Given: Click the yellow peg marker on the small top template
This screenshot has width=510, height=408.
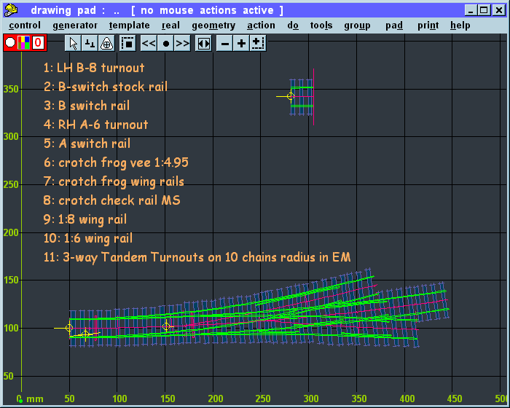Looking at the screenshot, I should pos(291,96).
